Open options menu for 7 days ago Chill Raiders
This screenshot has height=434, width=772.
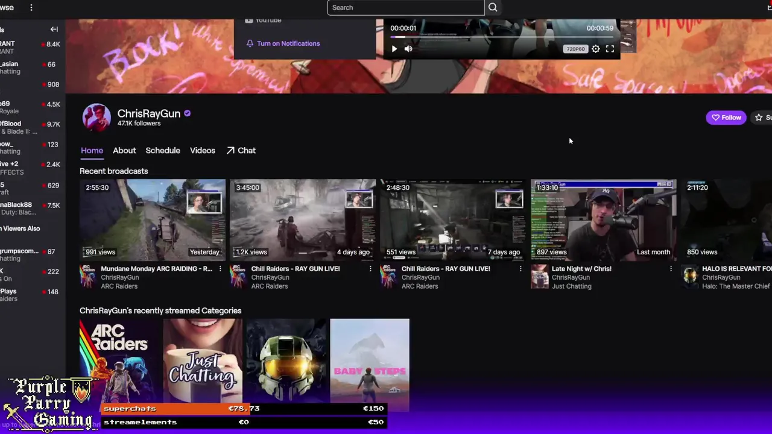click(x=520, y=269)
